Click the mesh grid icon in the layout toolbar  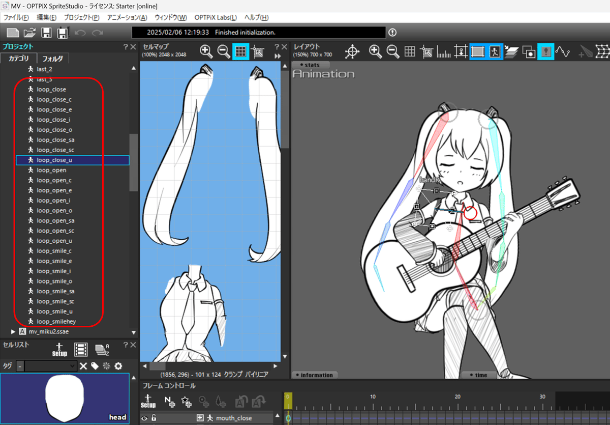click(x=603, y=51)
